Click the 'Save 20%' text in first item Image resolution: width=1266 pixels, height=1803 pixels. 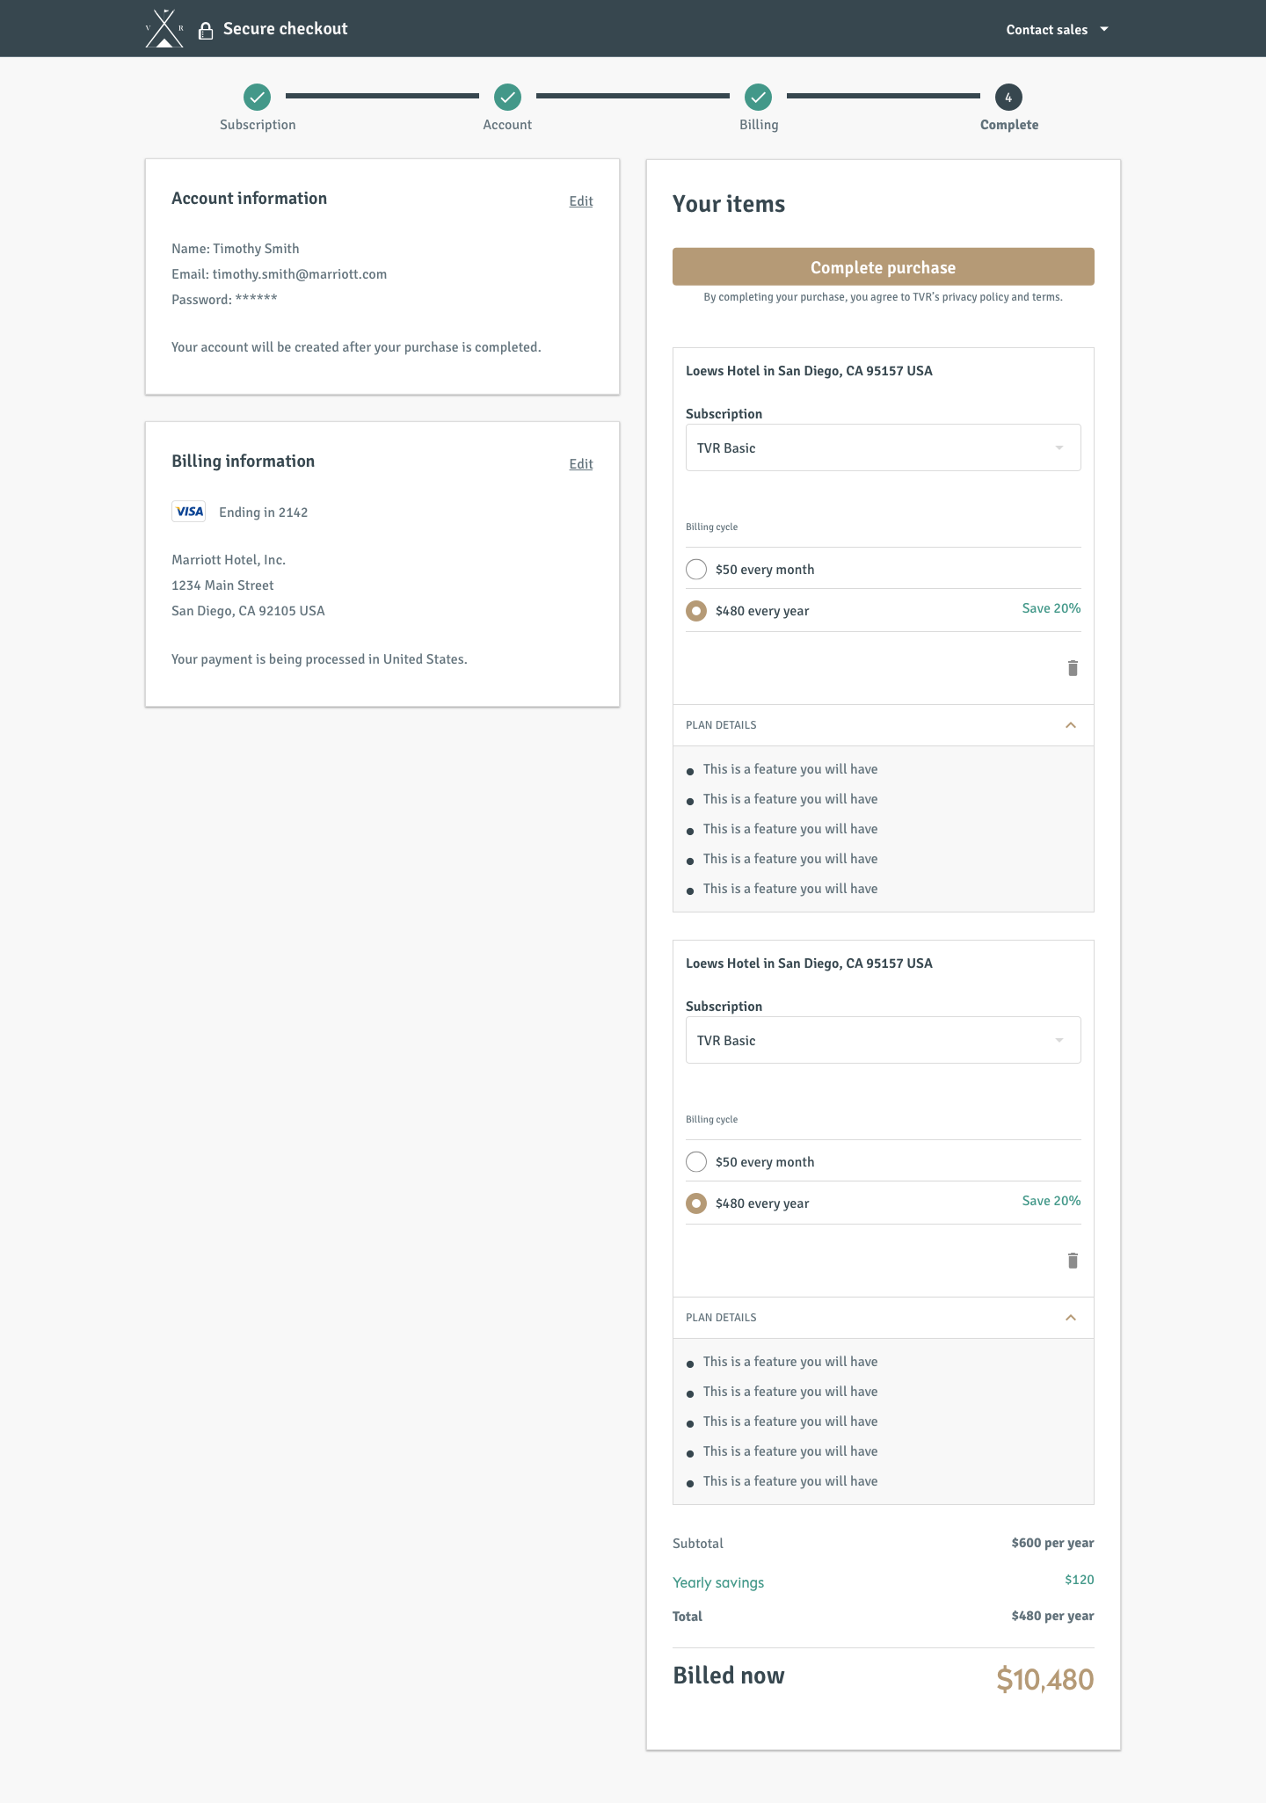pos(1051,608)
